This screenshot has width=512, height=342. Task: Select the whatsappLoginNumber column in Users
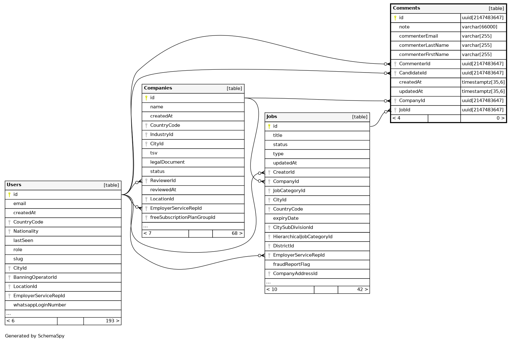coord(40,305)
